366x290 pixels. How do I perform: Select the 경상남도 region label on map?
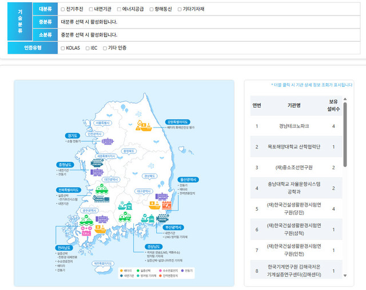[x=153, y=247]
